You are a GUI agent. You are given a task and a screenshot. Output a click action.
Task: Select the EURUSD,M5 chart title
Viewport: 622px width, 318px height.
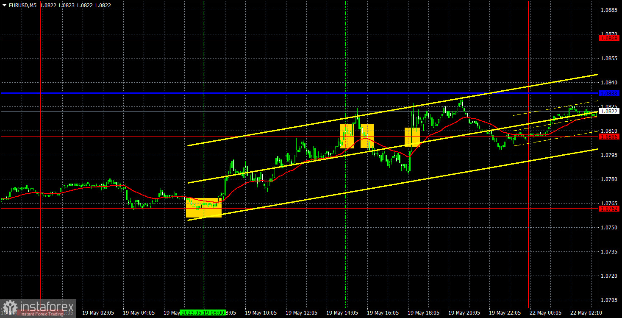point(22,6)
